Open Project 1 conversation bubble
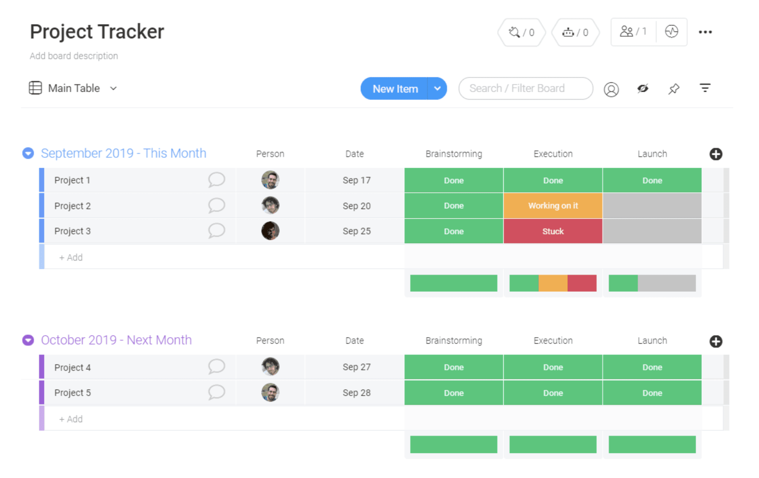 [x=216, y=180]
